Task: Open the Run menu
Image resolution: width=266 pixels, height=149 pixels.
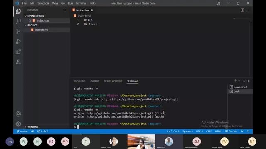Action: 70,3
